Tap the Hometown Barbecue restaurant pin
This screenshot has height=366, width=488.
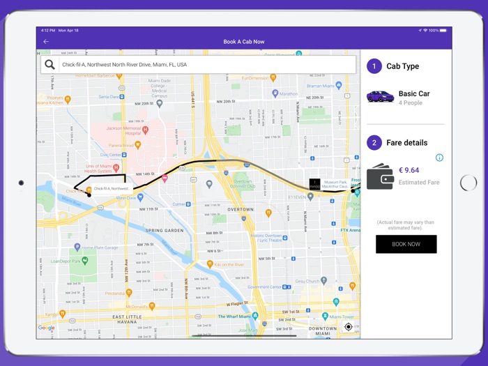119,75
